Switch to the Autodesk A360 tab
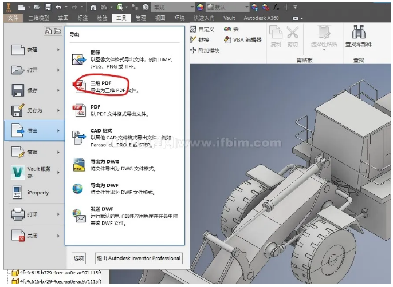 tap(261, 18)
